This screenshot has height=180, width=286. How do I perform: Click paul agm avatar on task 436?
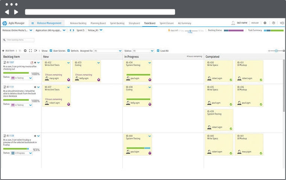(239, 103)
